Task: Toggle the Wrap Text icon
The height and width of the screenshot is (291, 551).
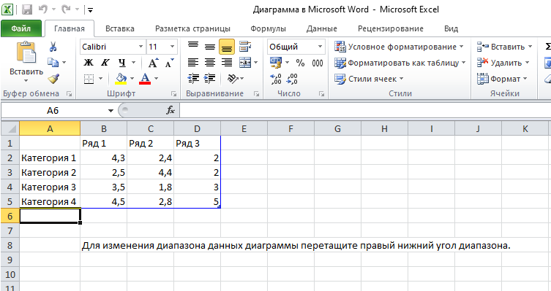Action: 245,47
